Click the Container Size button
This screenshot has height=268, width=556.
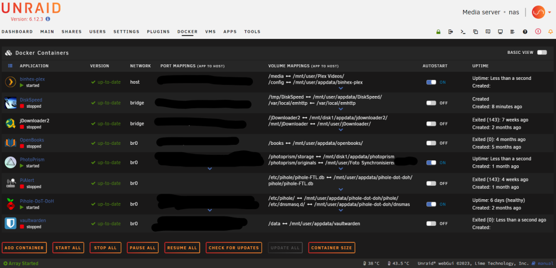[331, 248]
